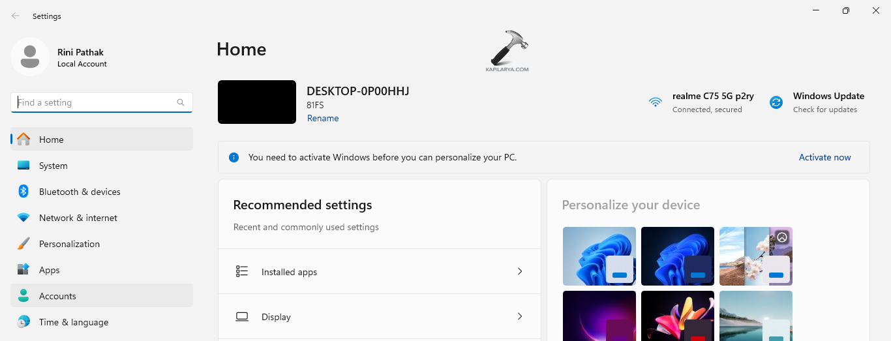Select the dark blue bloom theme thumbnail
The height and width of the screenshot is (341, 891).
pos(677,256)
